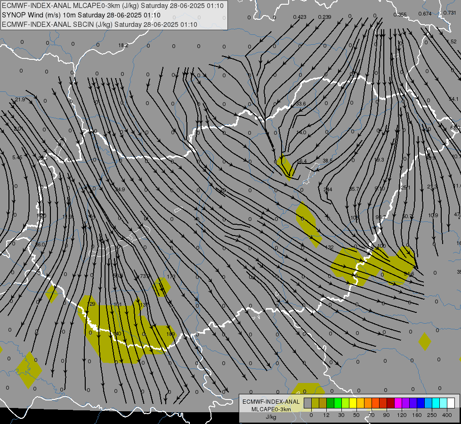
Task: Click the map value 5.45
Action: pyautogui.click(x=17, y=157)
